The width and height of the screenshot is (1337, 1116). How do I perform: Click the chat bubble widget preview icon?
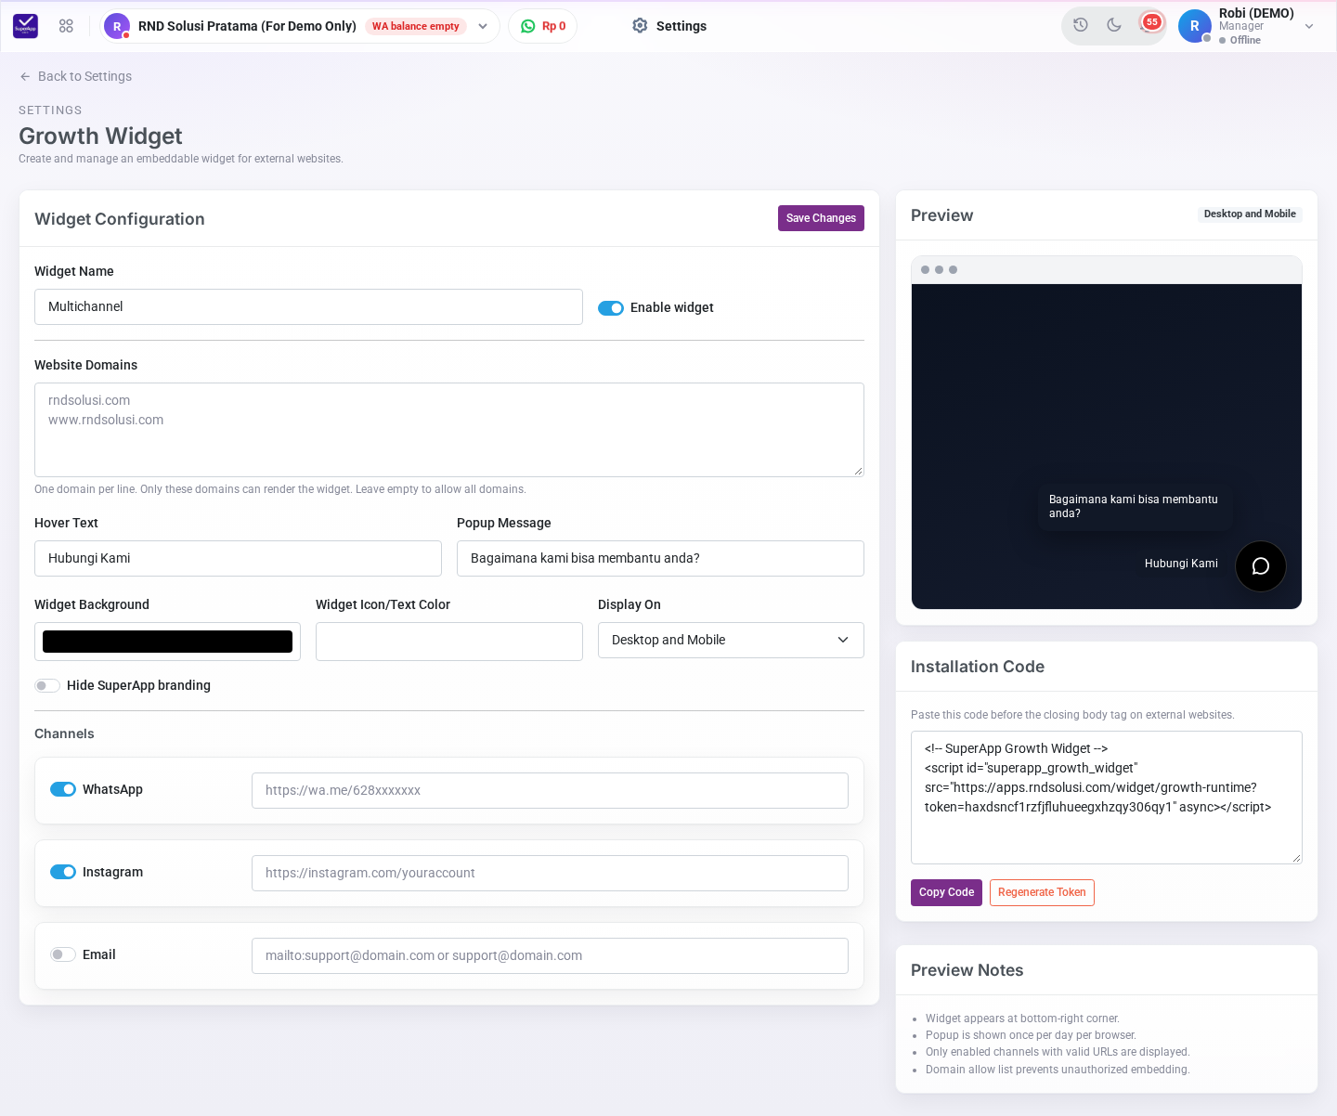pos(1261,566)
